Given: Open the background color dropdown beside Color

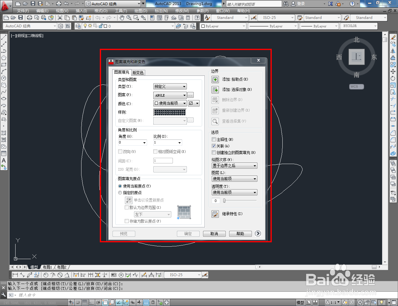Looking at the screenshot, I should tap(194, 103).
